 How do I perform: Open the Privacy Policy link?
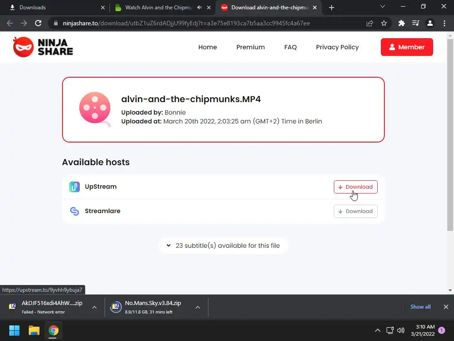coord(337,47)
